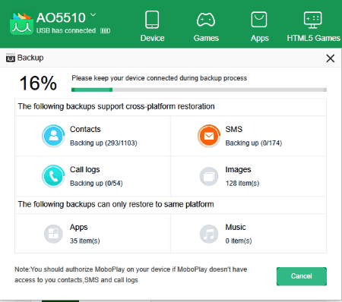Click the grey Images icon

tap(209, 176)
